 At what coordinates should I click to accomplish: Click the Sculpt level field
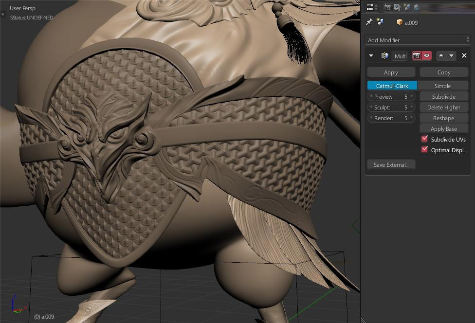[391, 107]
